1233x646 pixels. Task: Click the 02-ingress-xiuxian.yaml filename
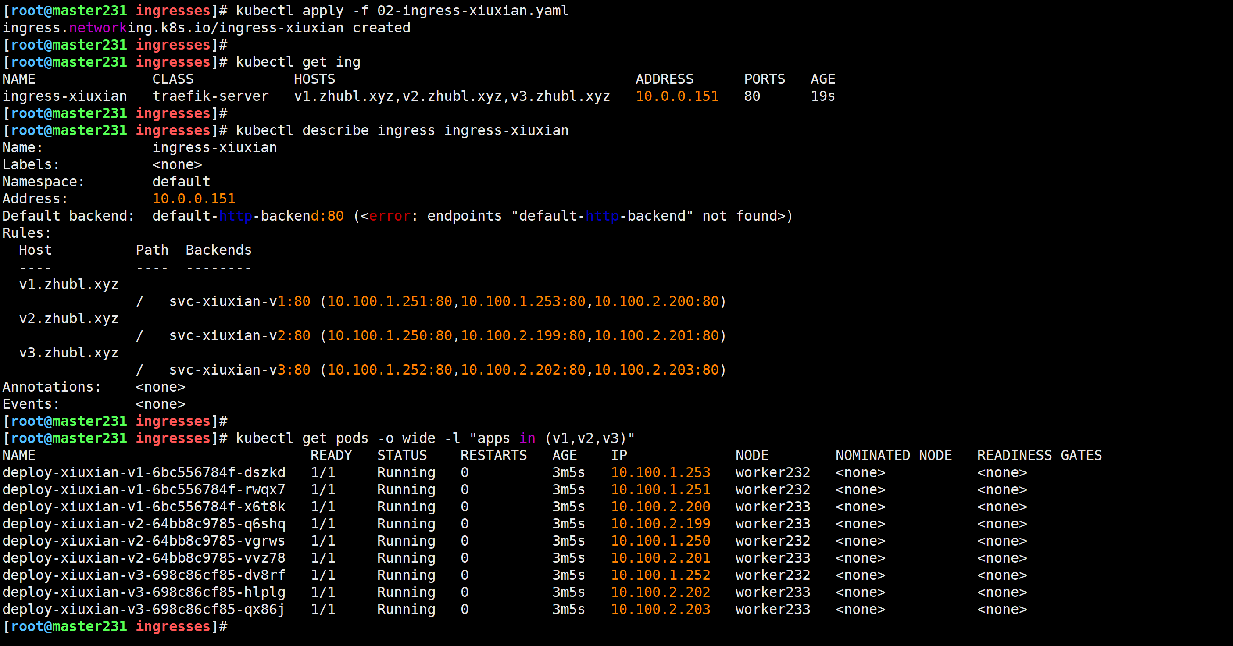tap(472, 11)
